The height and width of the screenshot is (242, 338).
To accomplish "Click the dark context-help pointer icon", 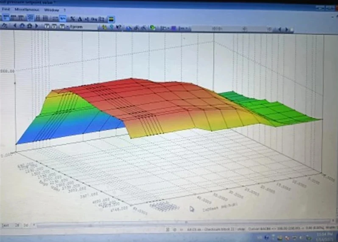I will click(x=119, y=28).
